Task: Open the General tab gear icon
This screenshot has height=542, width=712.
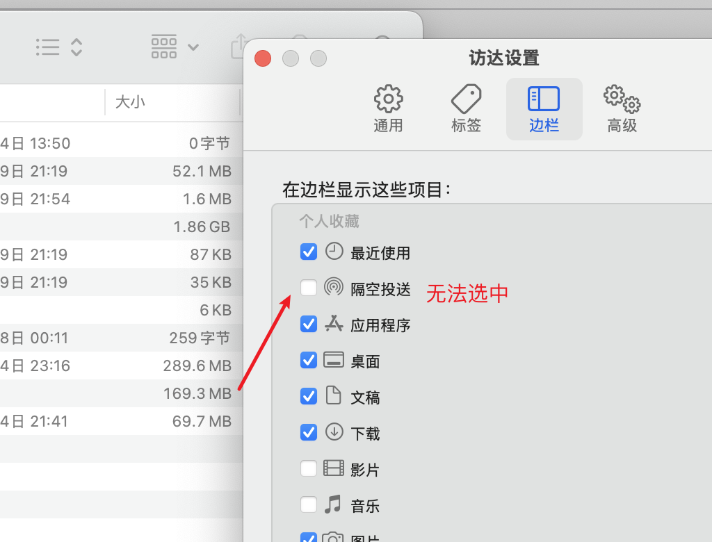Action: 388,99
